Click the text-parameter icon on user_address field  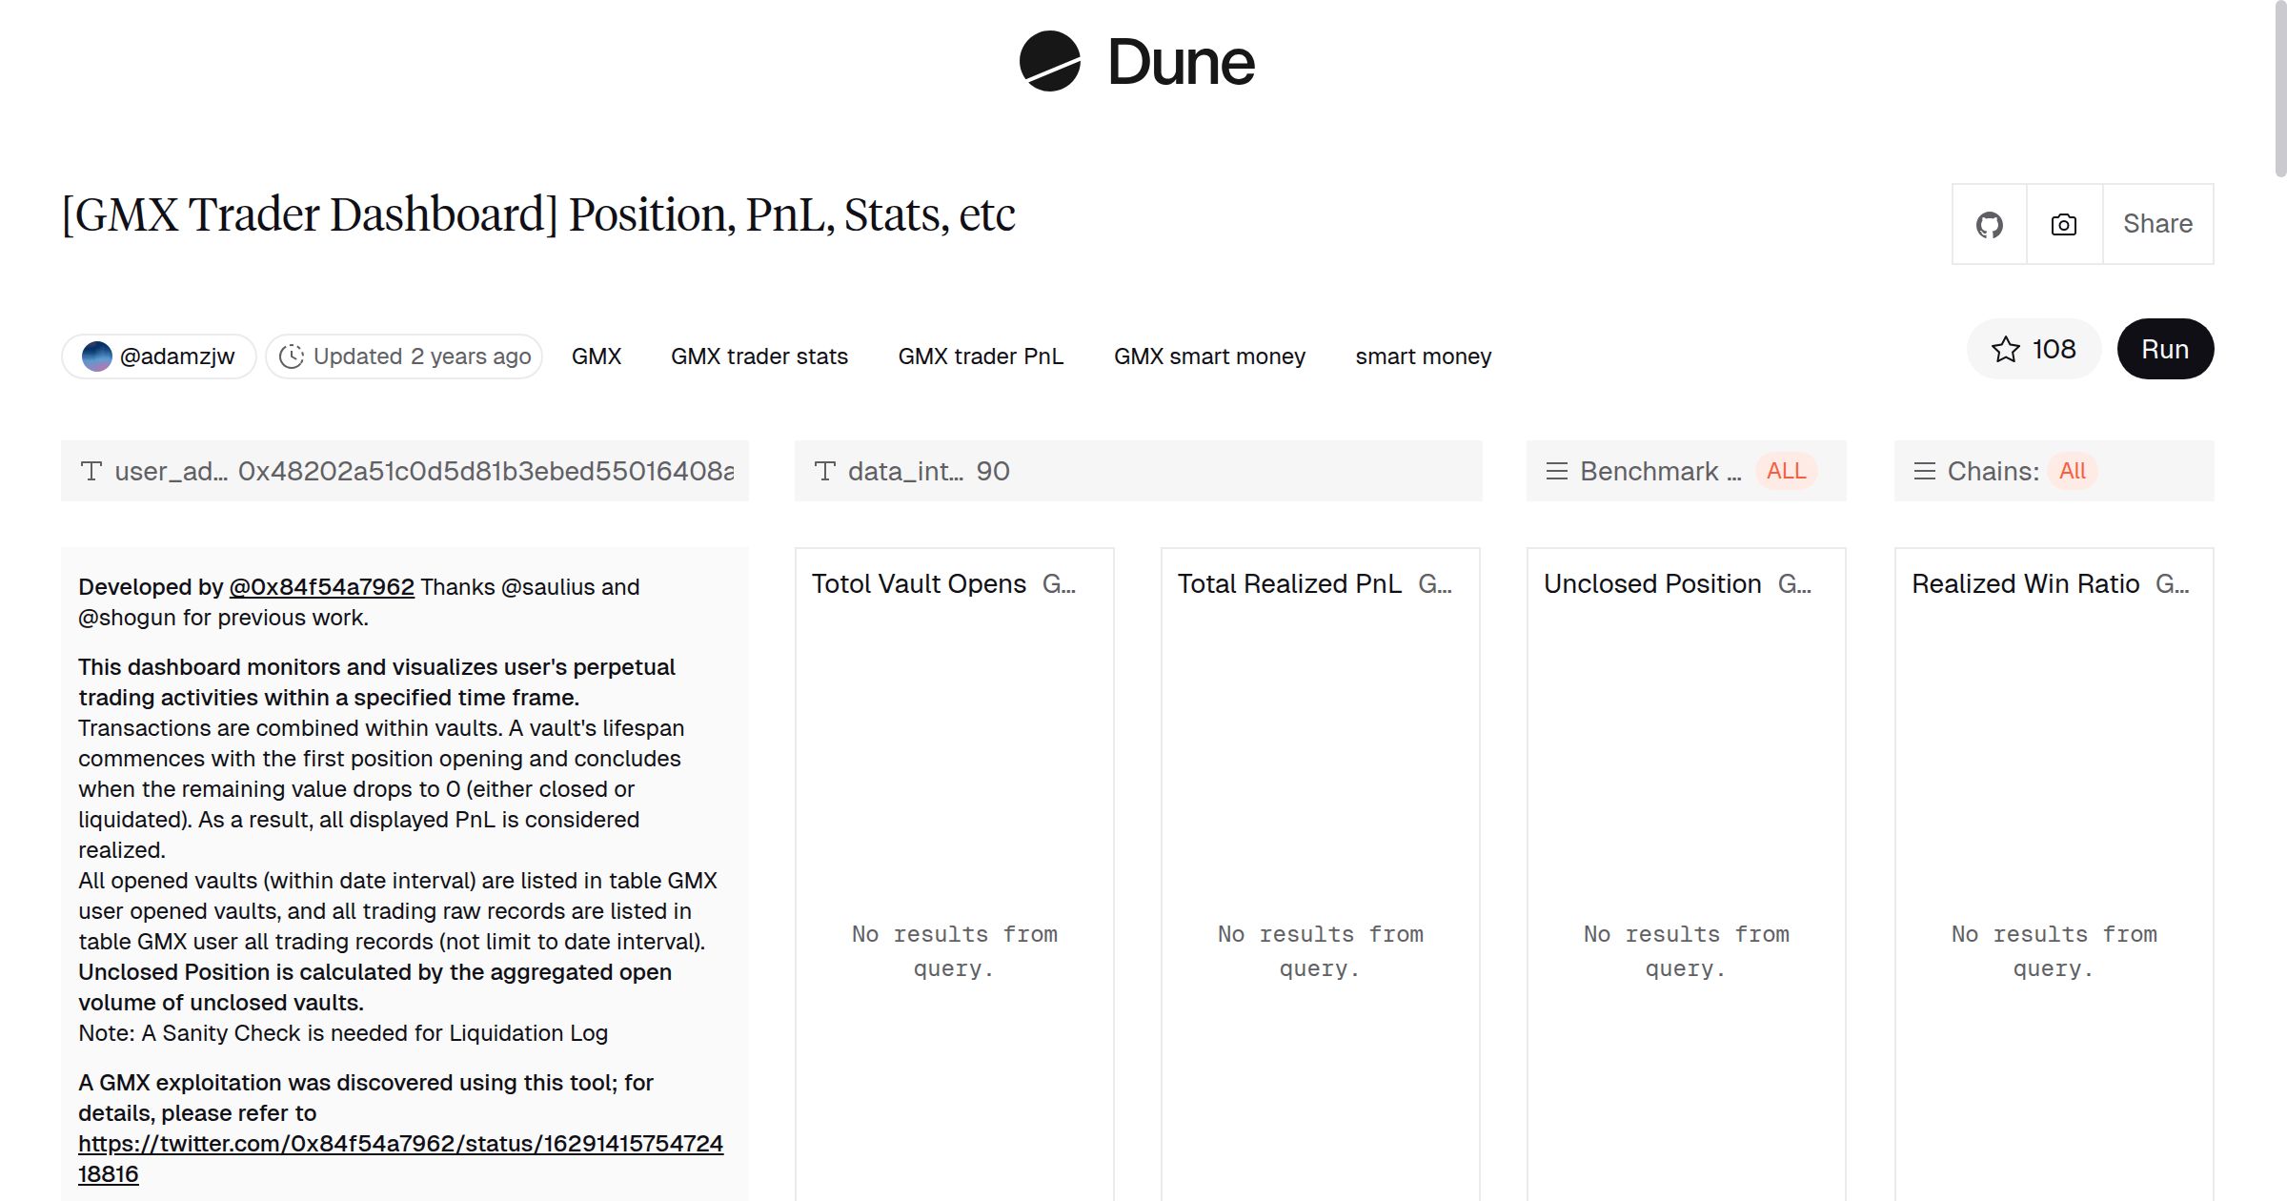[91, 471]
